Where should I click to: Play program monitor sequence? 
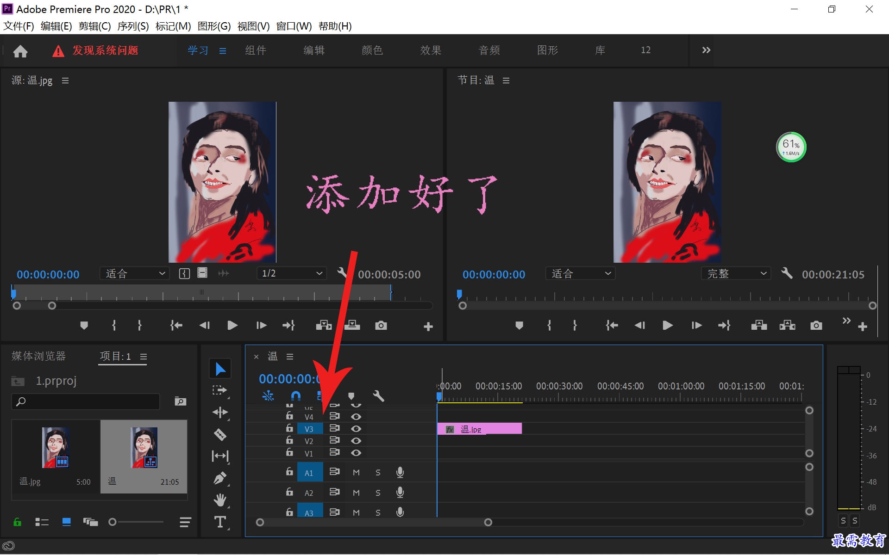click(x=668, y=326)
